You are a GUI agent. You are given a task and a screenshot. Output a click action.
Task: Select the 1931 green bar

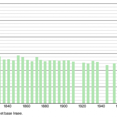[93, 82]
